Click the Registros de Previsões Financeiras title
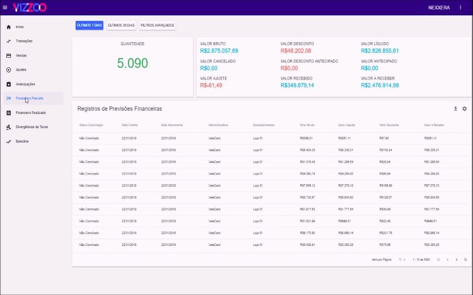 click(120, 109)
